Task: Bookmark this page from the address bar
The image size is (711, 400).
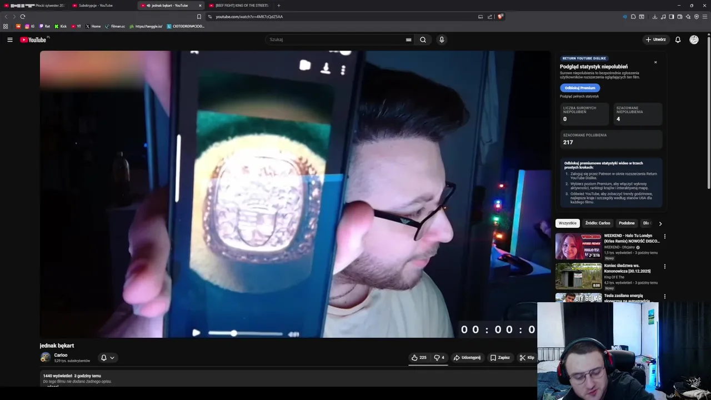Action: [x=199, y=17]
